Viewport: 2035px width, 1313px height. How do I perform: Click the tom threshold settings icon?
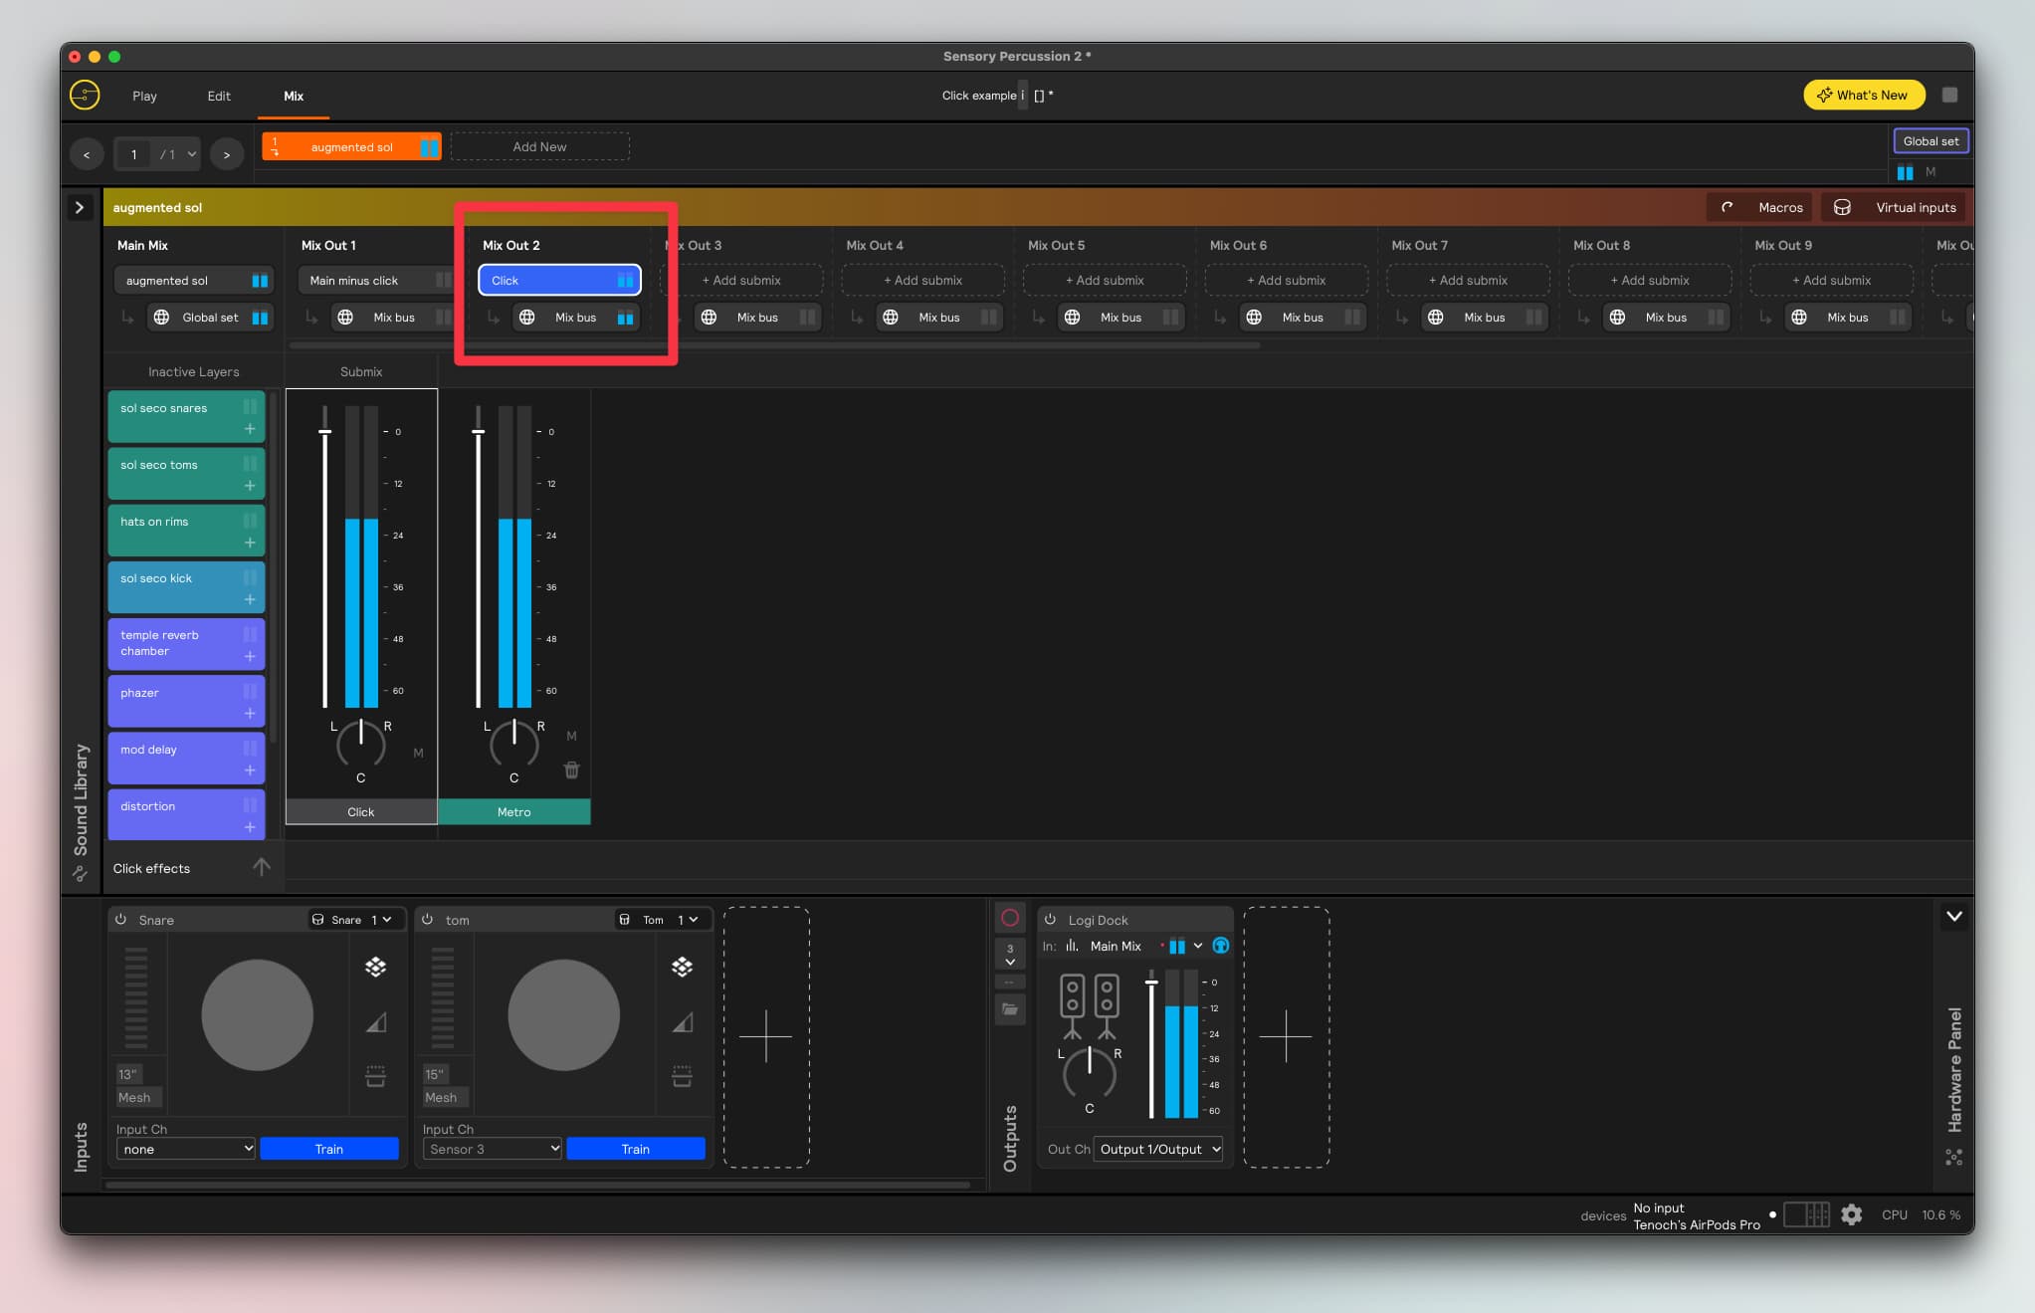[682, 1076]
